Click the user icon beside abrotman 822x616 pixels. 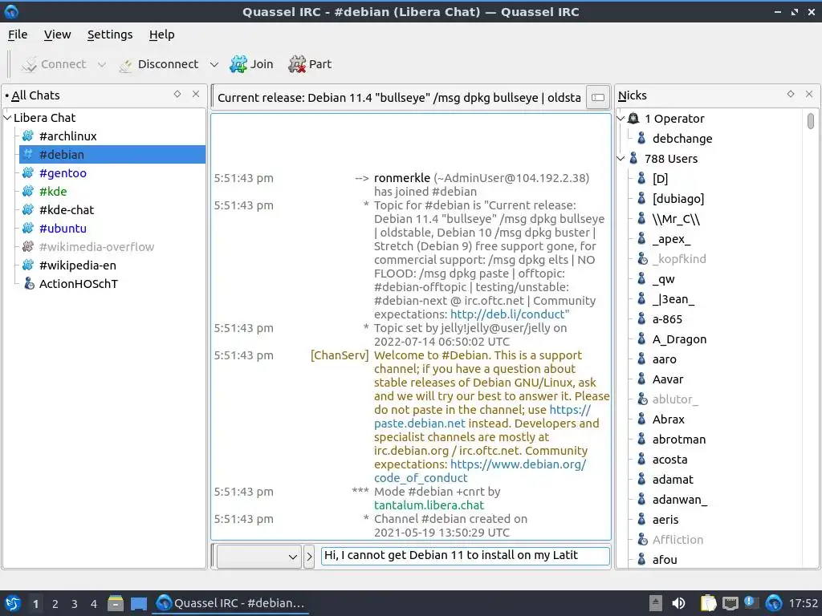pos(641,440)
